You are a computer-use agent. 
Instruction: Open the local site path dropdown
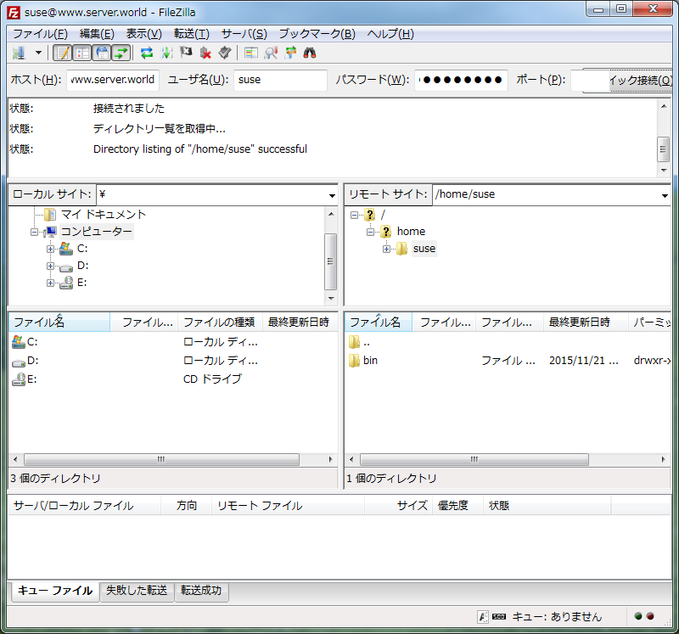[332, 194]
